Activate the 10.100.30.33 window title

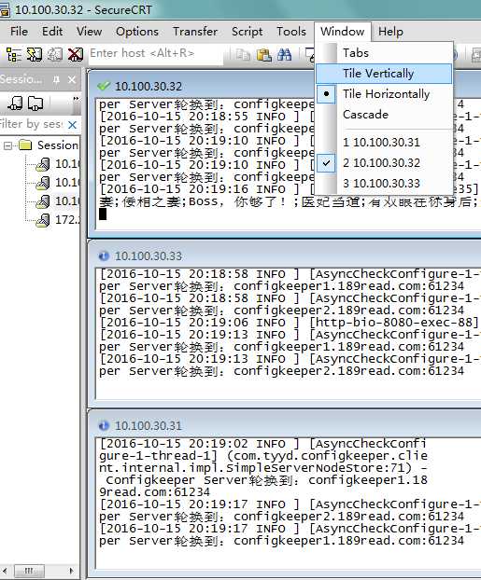(149, 256)
